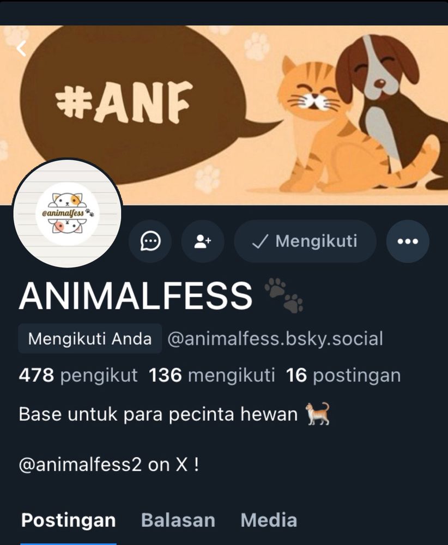
Task: Select the Postingan tab
Action: [x=69, y=520]
